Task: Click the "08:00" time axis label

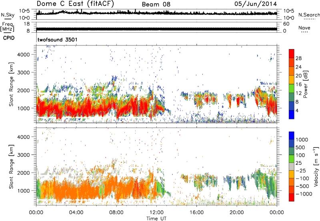Action: coord(116,212)
